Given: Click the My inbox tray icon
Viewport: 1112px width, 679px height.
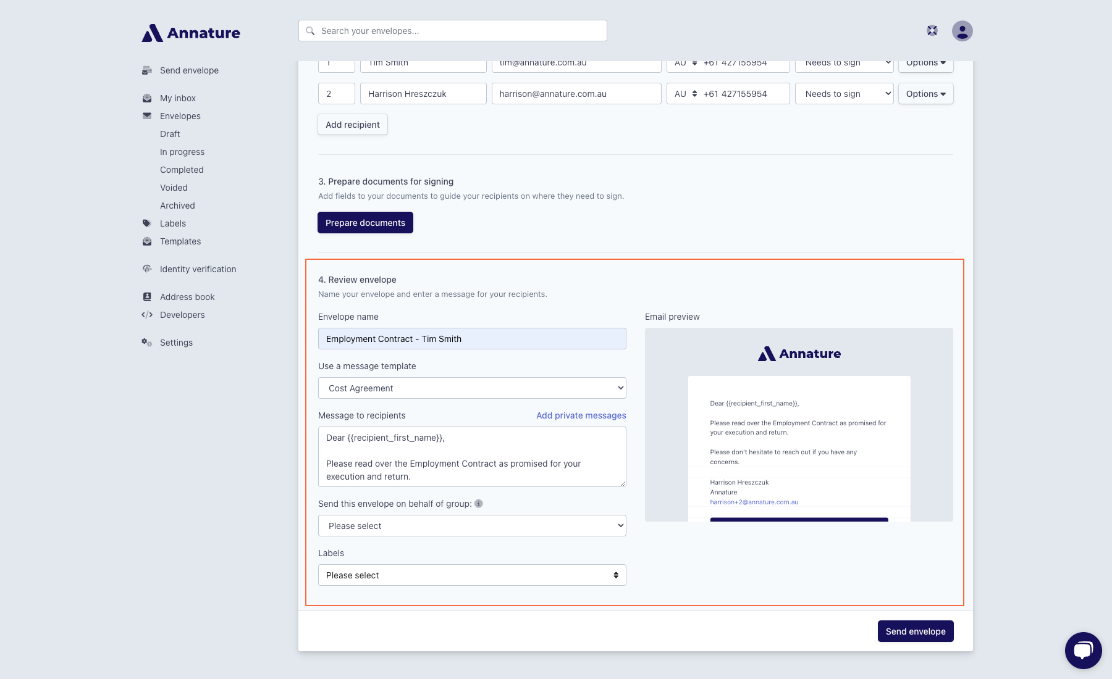Looking at the screenshot, I should tap(147, 98).
